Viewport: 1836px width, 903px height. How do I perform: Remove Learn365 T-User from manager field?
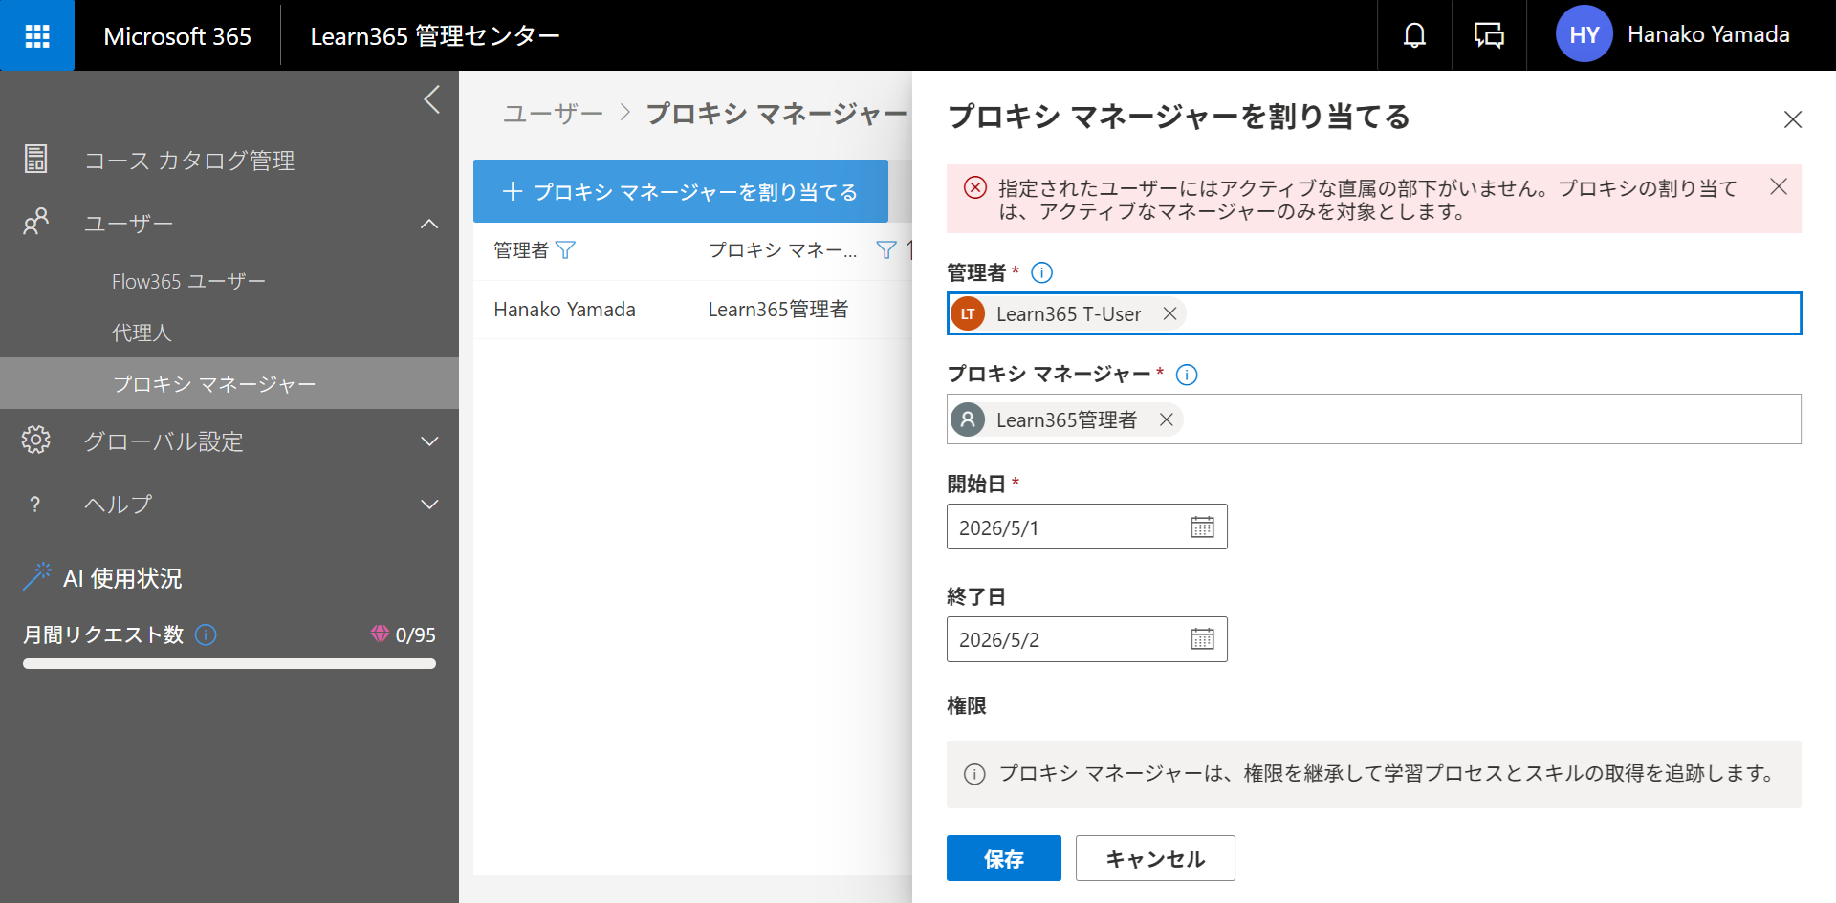1169,313
